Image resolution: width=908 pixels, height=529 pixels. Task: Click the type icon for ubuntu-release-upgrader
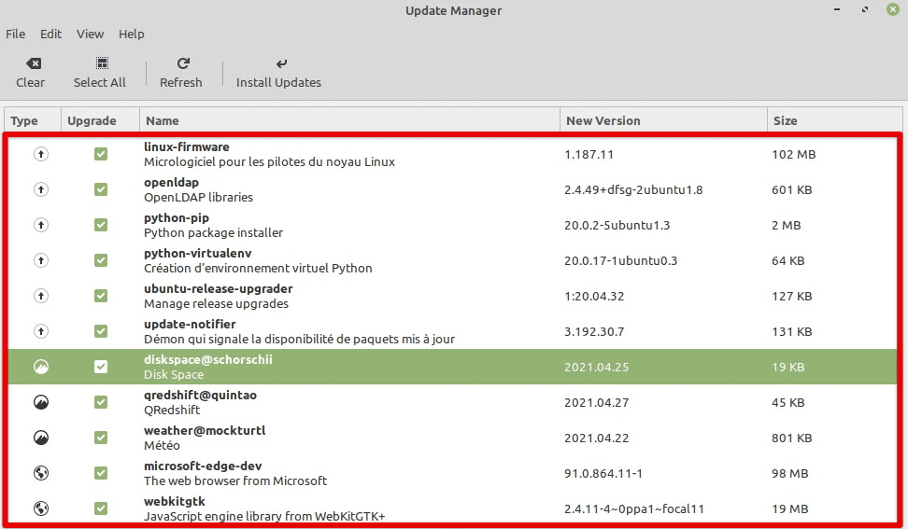pos(40,296)
